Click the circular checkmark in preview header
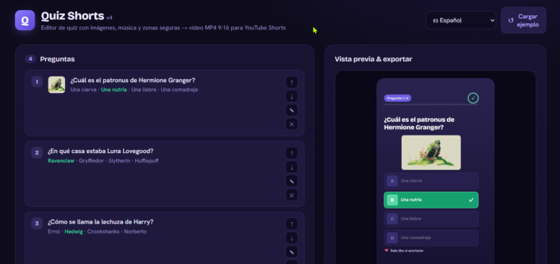Image resolution: width=560 pixels, height=264 pixels. tap(473, 98)
